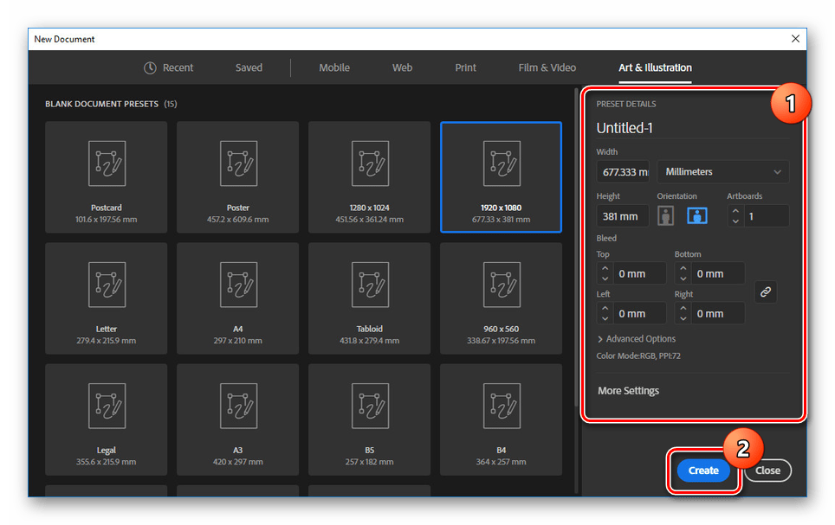Edit the Untitled-1 document name field

pyautogui.click(x=692, y=128)
